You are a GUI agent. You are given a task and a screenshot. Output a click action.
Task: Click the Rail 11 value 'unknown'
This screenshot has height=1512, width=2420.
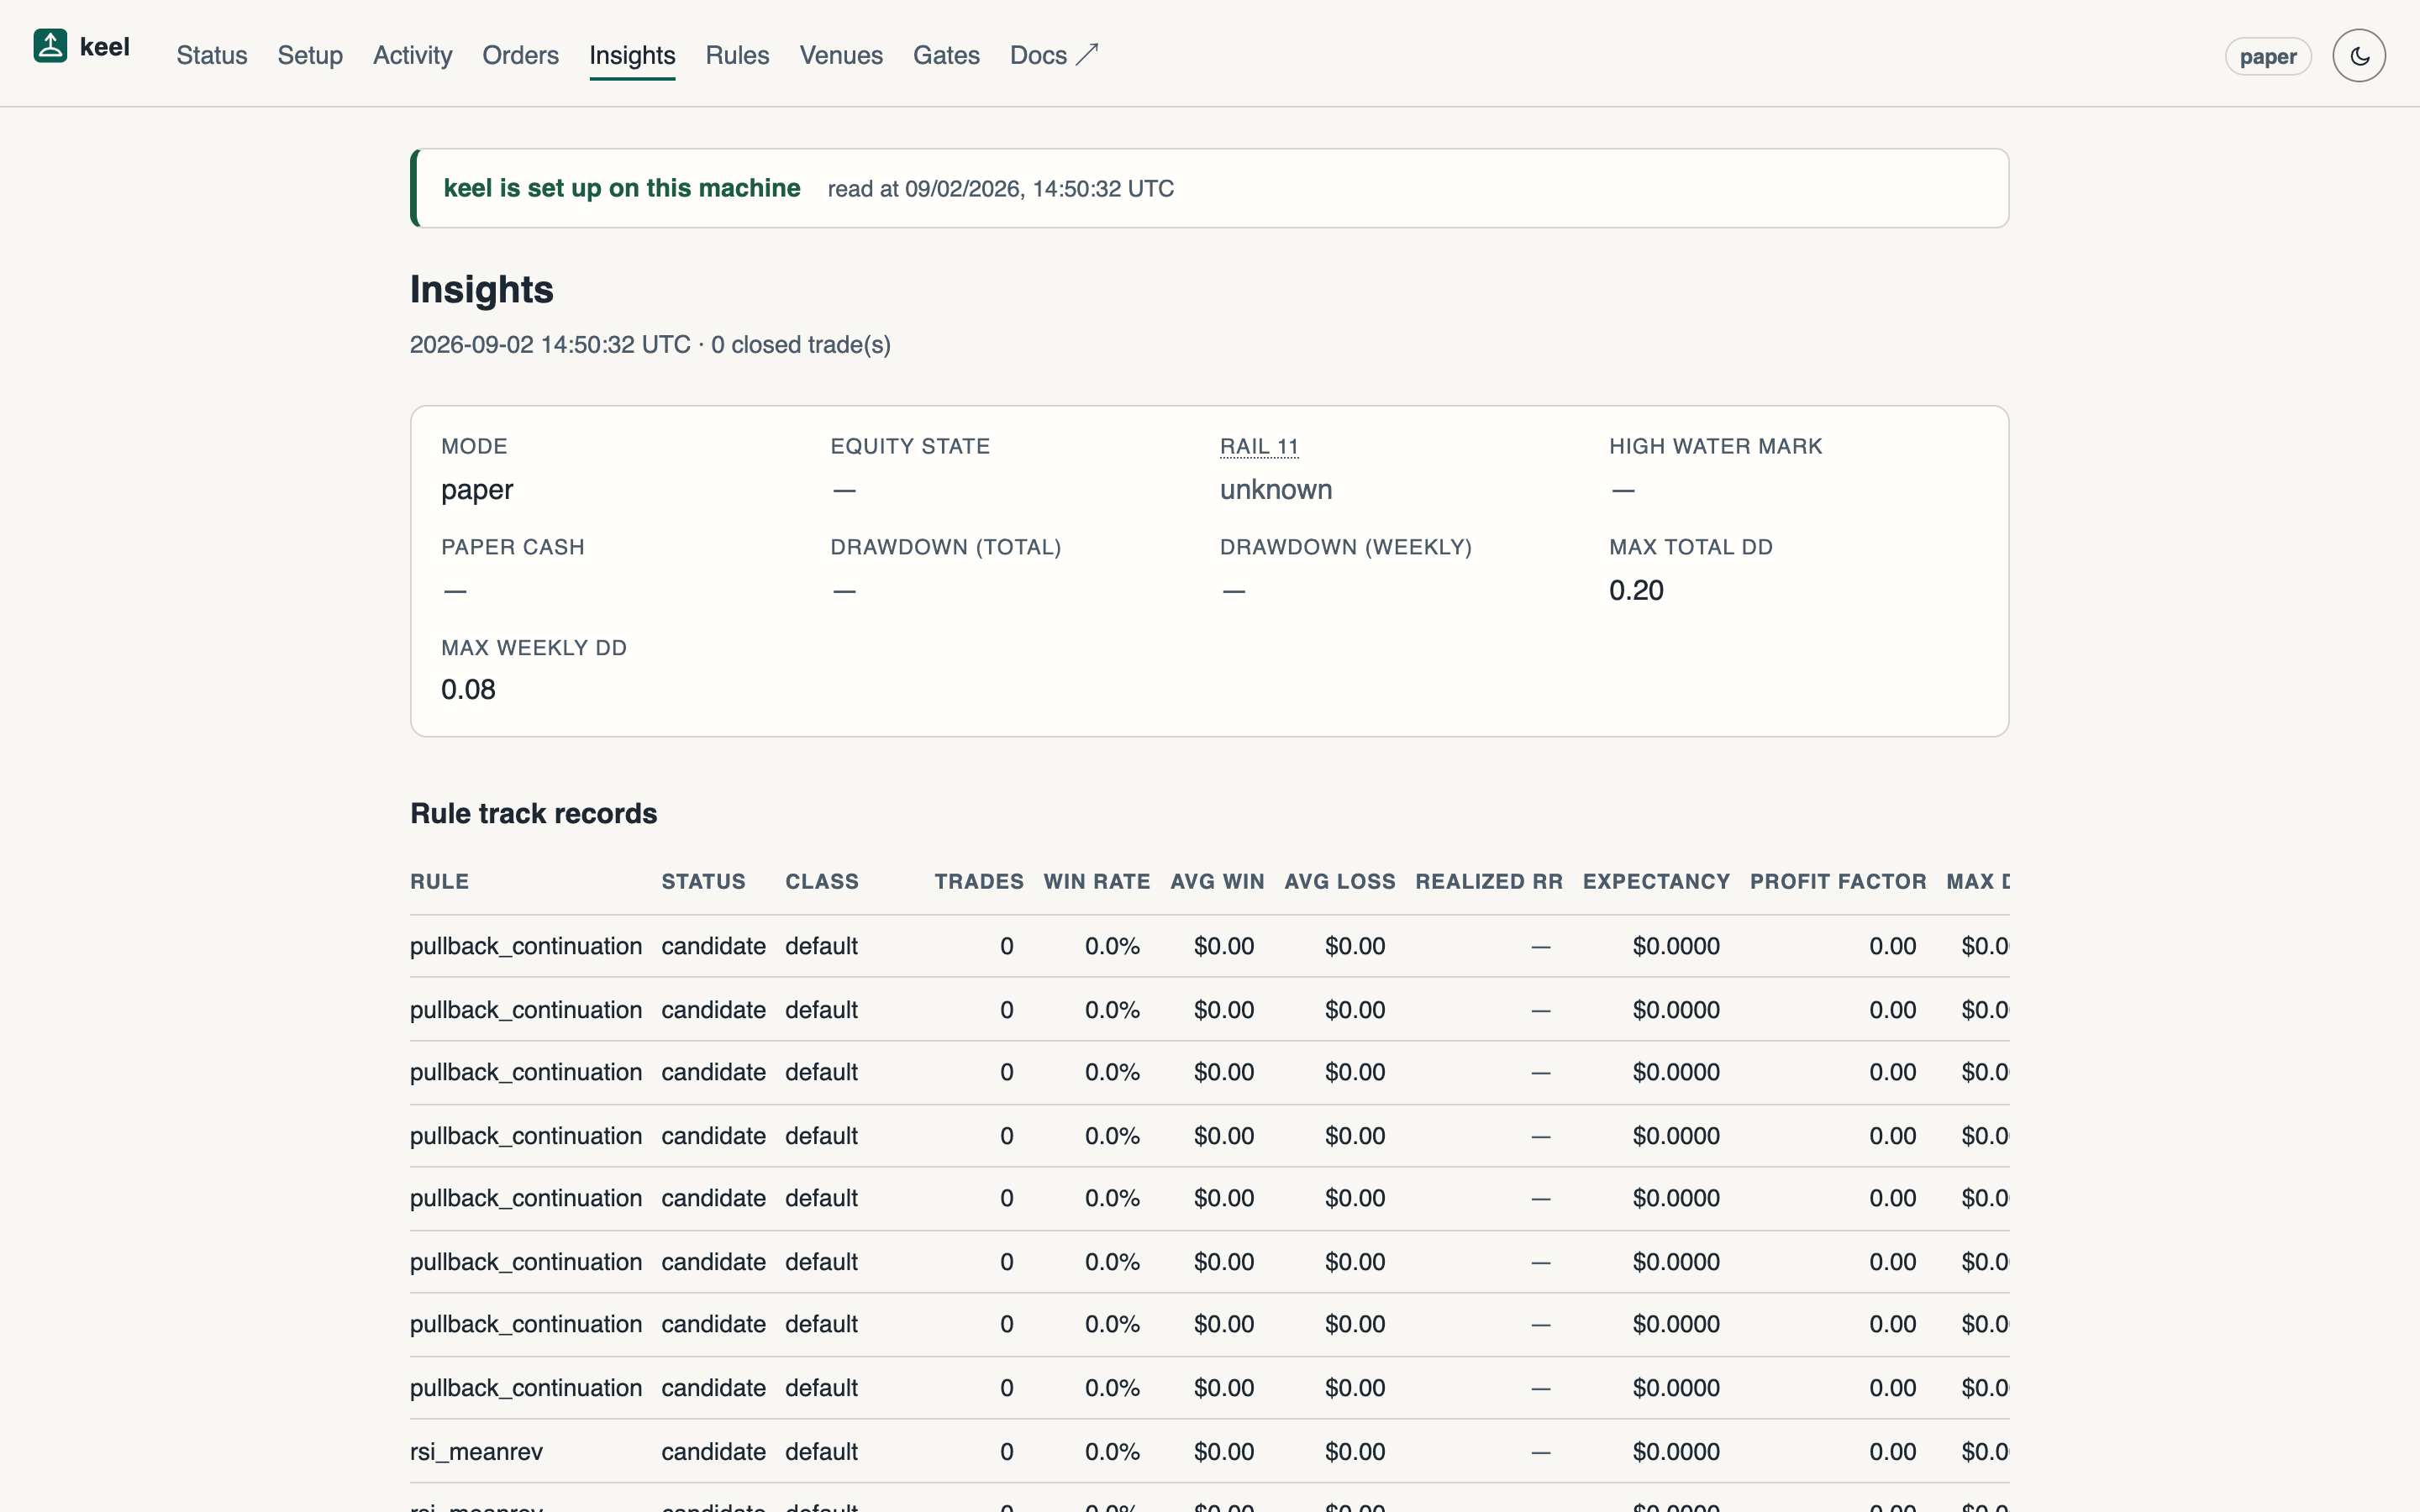(x=1276, y=490)
